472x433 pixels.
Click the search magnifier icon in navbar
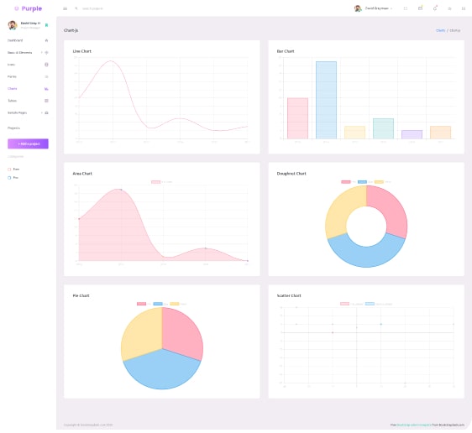tap(76, 8)
